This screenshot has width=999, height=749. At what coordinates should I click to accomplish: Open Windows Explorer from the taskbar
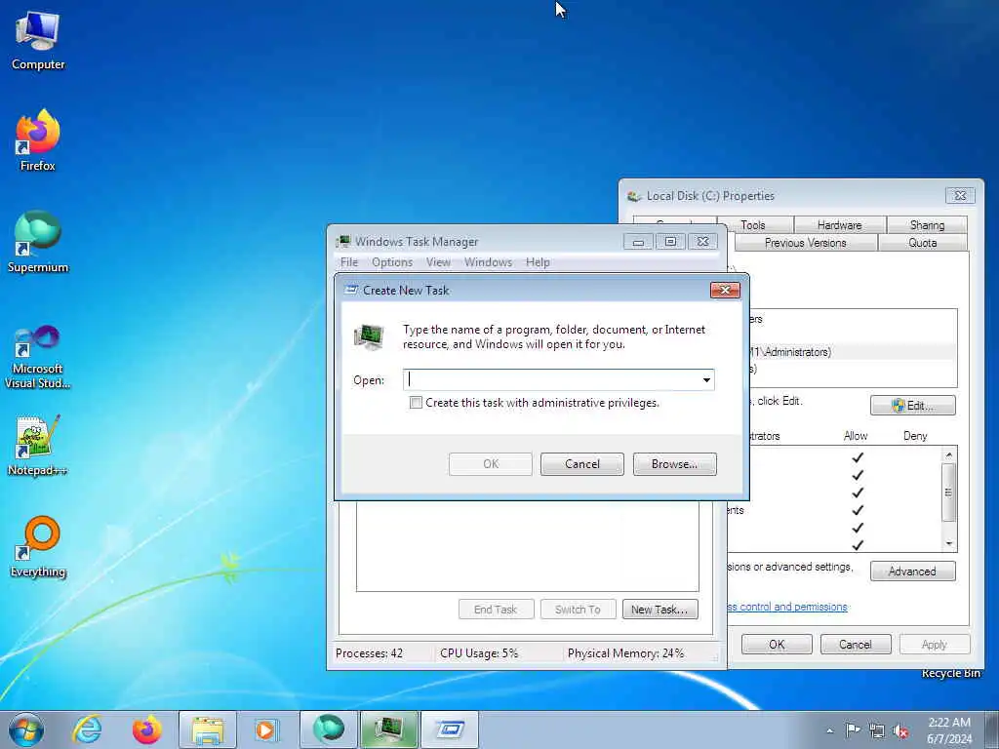[x=207, y=729]
